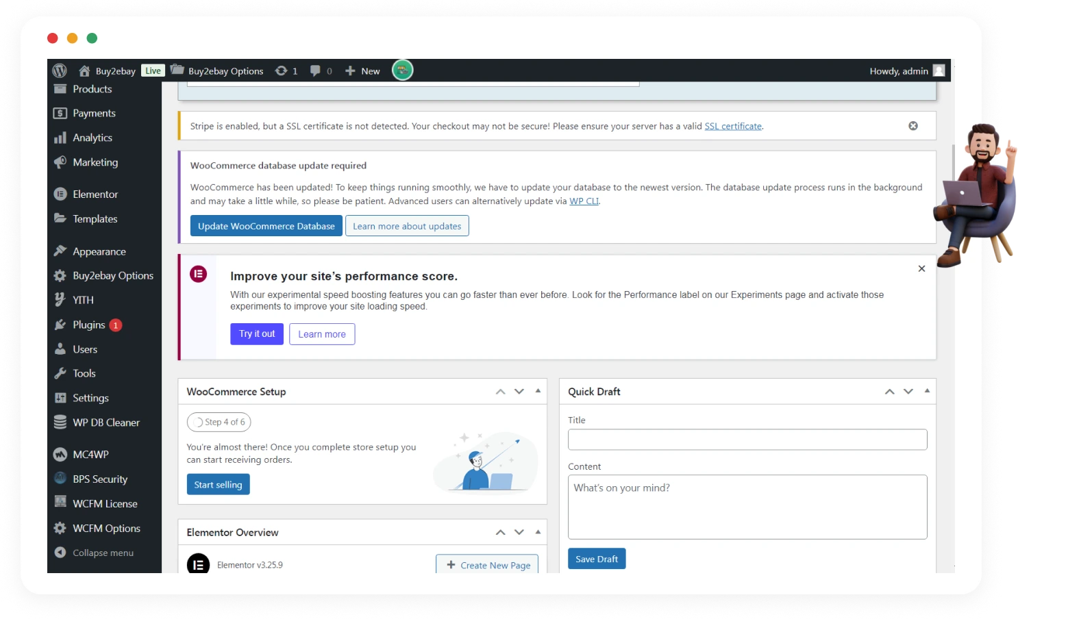Move Elementor Overview widget down
The height and width of the screenshot is (619, 1068).
click(x=519, y=532)
